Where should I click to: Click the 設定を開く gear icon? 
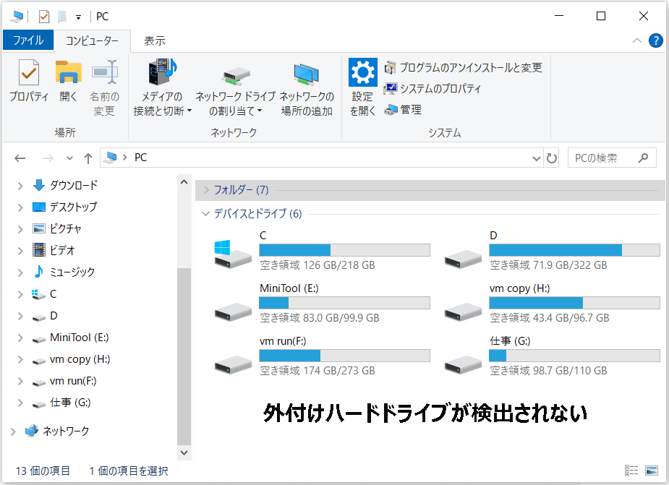362,87
